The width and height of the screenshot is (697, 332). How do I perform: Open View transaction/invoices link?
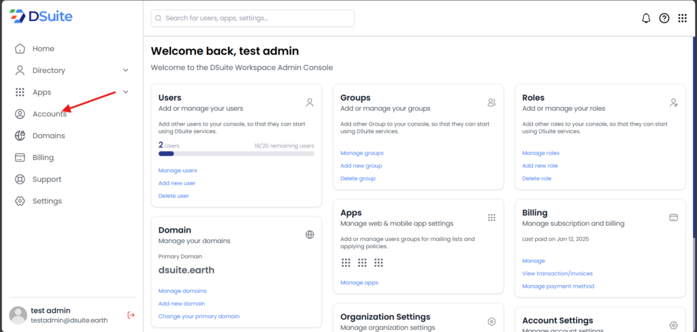click(557, 273)
